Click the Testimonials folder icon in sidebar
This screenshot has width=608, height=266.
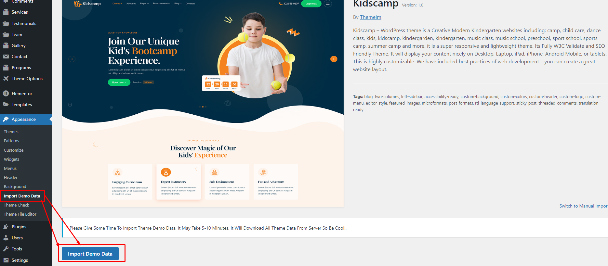pyautogui.click(x=6, y=23)
